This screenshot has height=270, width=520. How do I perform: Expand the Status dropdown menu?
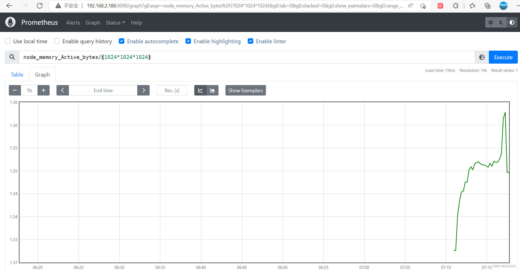pyautogui.click(x=115, y=23)
